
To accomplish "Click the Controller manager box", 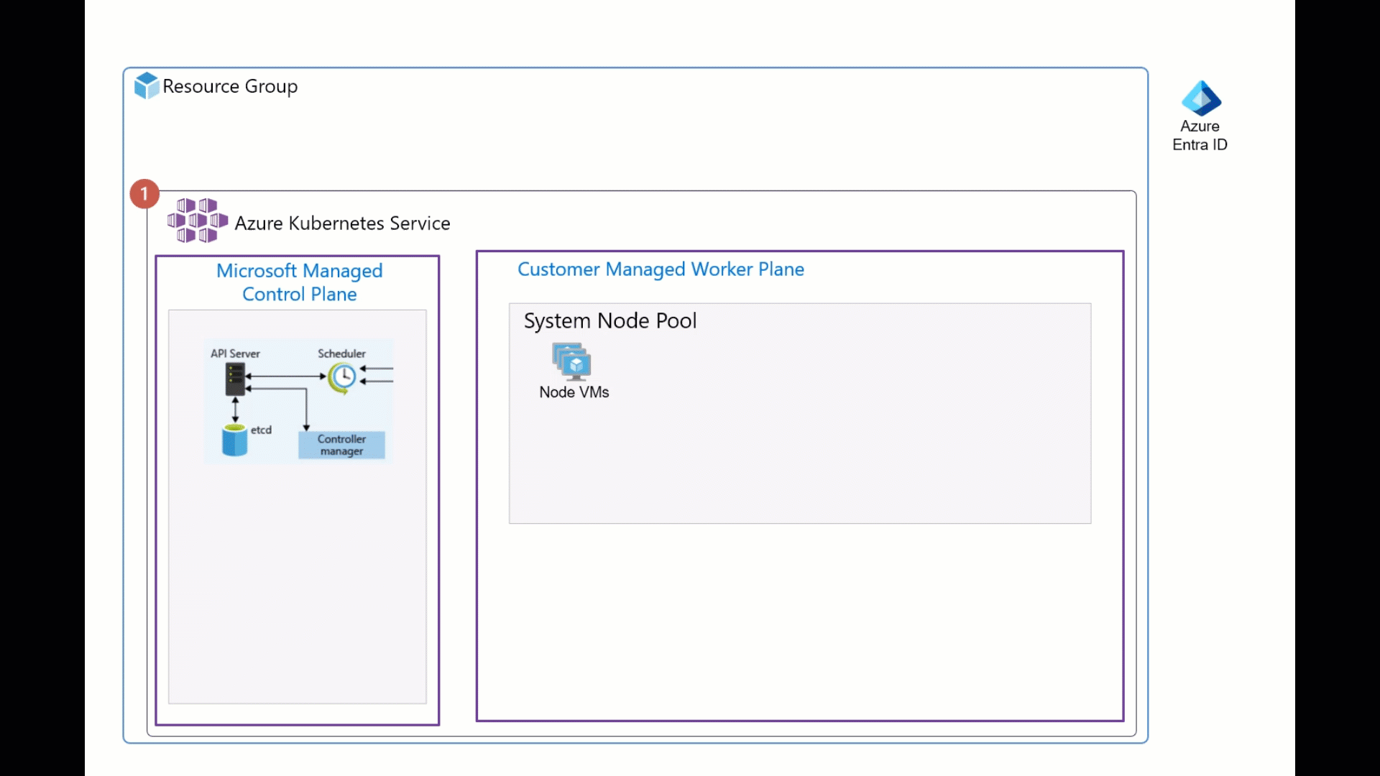I will point(341,445).
